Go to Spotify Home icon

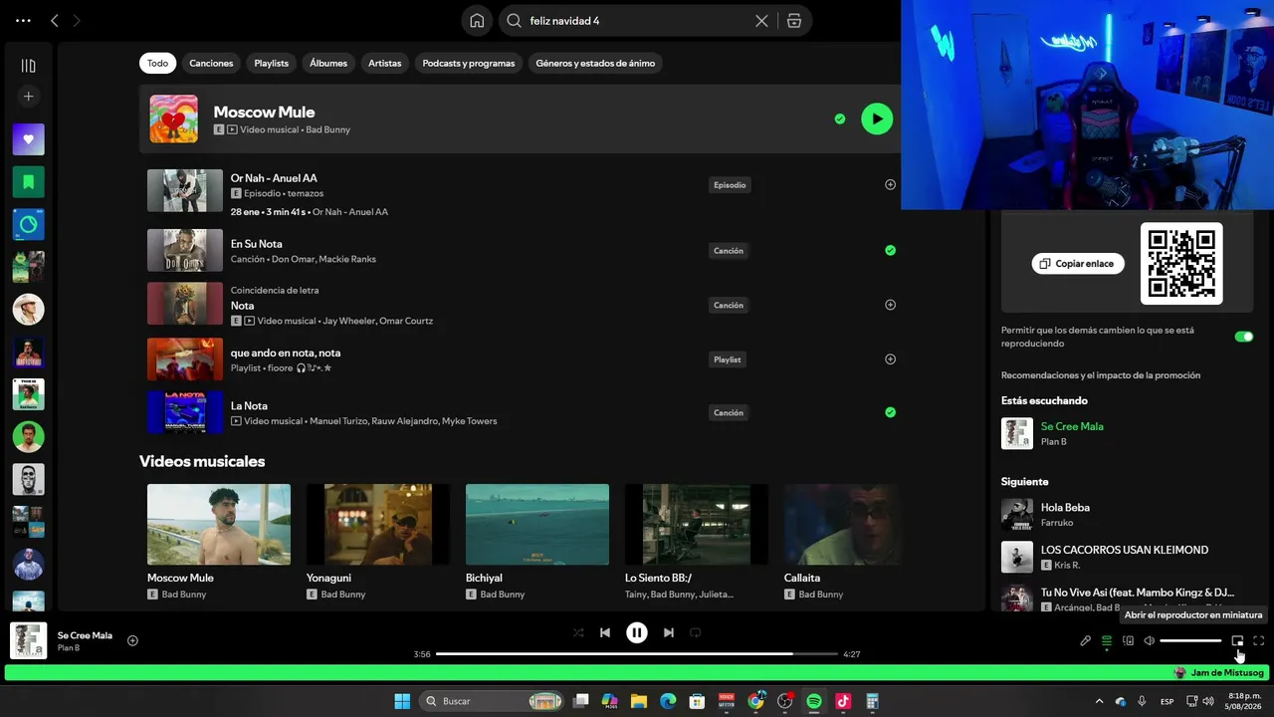[x=477, y=21]
